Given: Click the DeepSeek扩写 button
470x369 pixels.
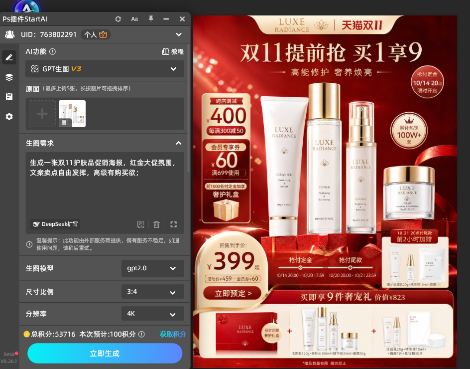Looking at the screenshot, I should [x=55, y=224].
